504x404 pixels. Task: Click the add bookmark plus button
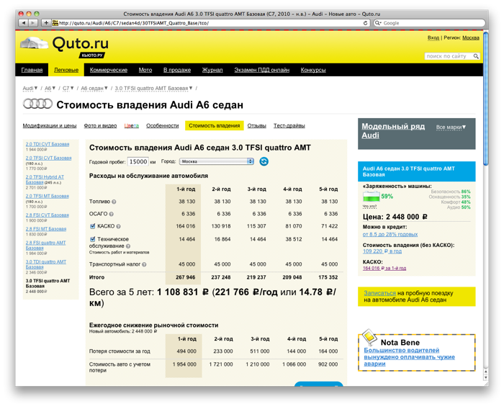[46, 23]
